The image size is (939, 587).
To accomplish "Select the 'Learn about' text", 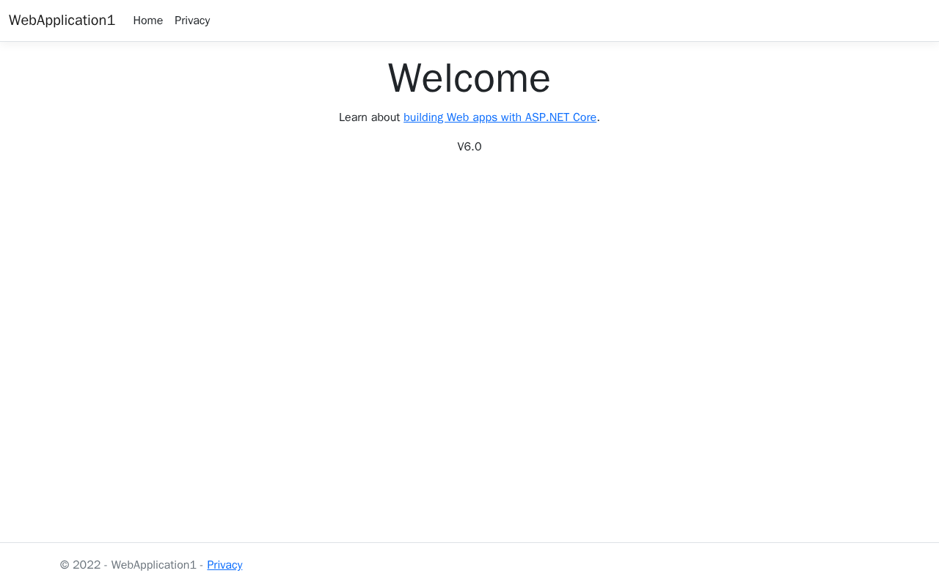I will (370, 117).
